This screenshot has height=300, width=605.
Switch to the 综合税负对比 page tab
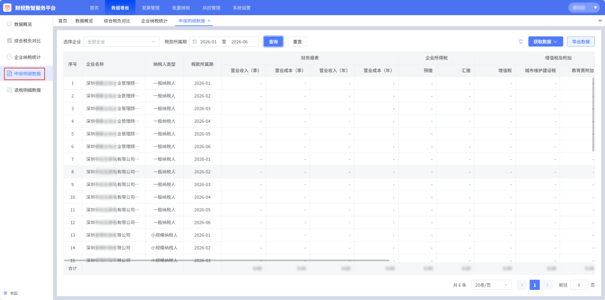(x=117, y=21)
